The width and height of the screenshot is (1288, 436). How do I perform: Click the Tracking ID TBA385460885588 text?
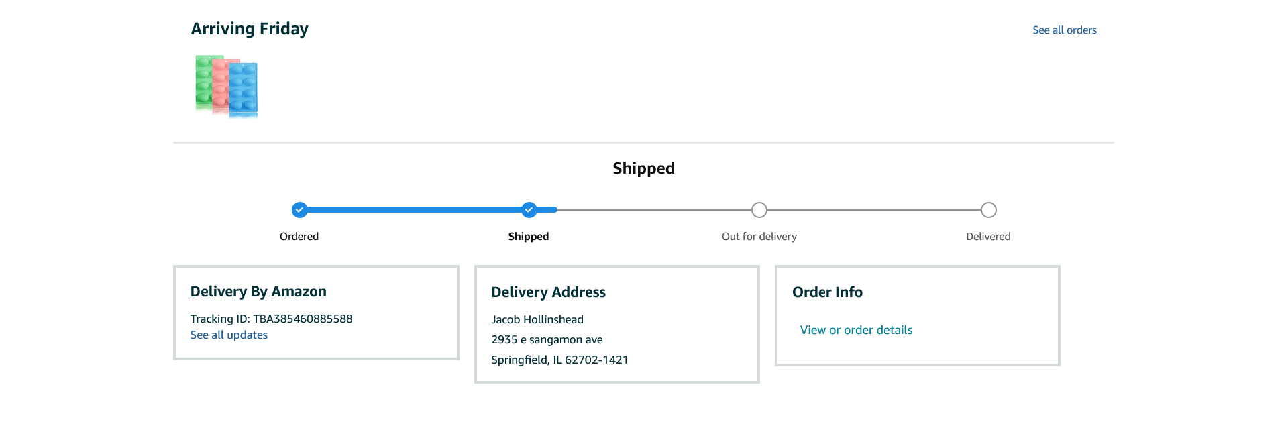tap(271, 319)
